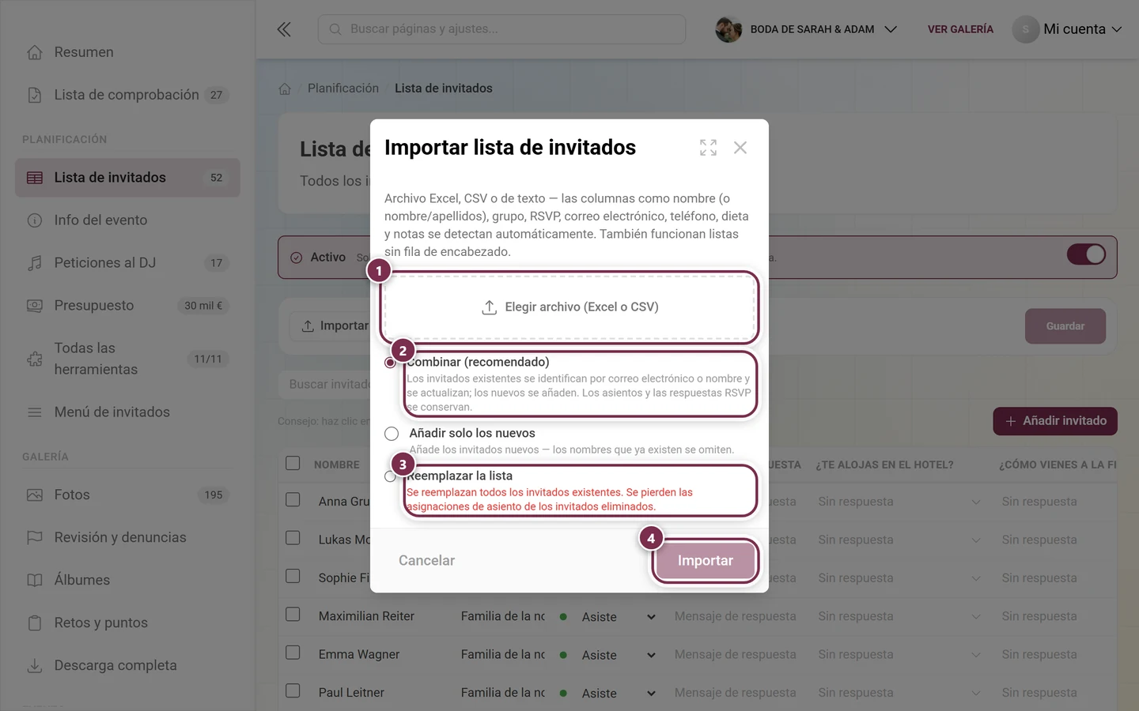1139x711 pixels.
Task: Click Cancelar in the dialog
Action: click(x=426, y=561)
